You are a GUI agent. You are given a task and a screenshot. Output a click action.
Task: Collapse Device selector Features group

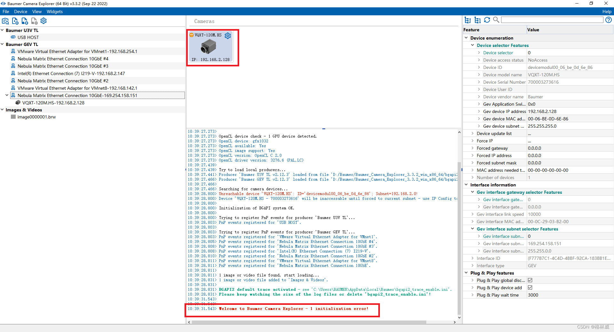[x=473, y=45]
